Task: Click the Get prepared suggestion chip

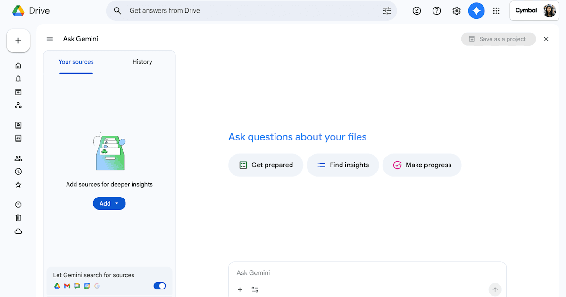Action: pos(266,165)
